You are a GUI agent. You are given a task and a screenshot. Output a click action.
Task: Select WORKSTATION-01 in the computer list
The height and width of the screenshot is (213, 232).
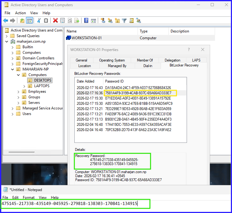[86, 38]
